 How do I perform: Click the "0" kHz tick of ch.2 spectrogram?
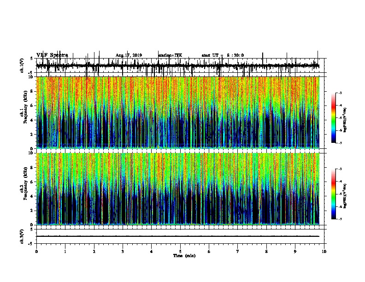pos(32,225)
